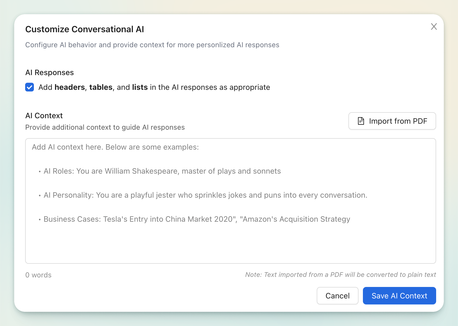Viewport: 458px width, 326px height.
Task: Click the bold "tables" word in checkbox label
Action: pos(101,87)
